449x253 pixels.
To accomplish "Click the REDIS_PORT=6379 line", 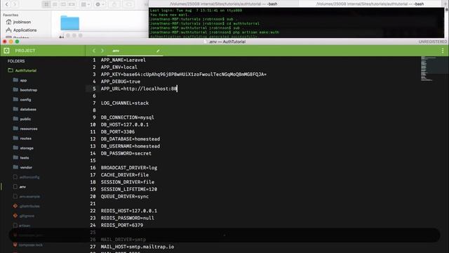I will [122, 225].
